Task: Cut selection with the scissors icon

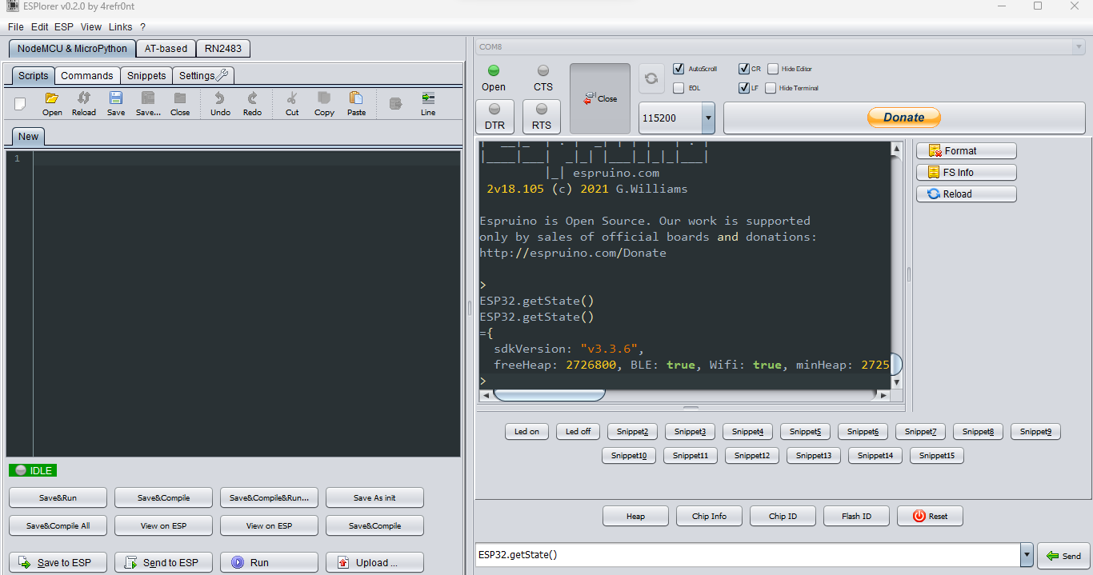Action: point(292,103)
